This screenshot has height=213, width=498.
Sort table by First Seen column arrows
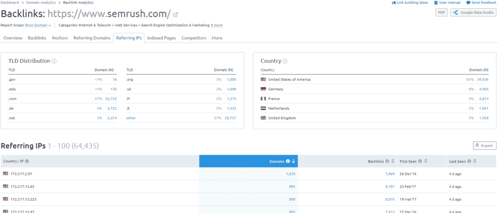pos(426,162)
